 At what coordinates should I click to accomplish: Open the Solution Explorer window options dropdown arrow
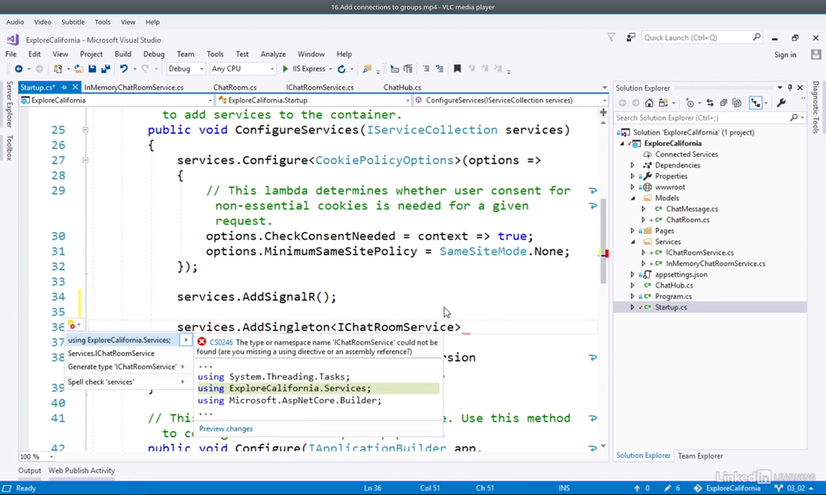(x=780, y=88)
